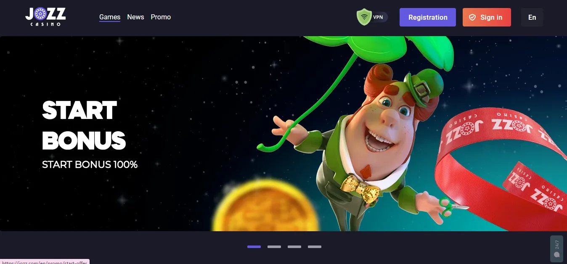Select the first carousel slide indicator
567x264 pixels.
[x=254, y=247]
